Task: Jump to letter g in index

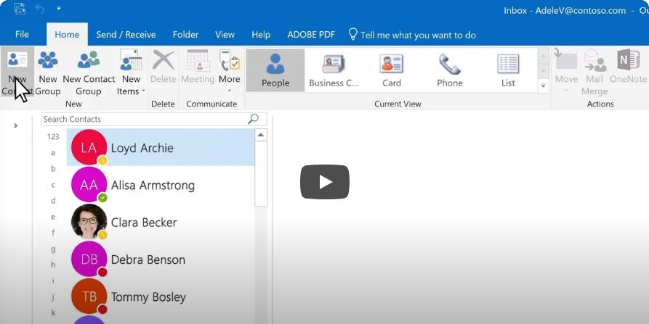Action: 53,249
